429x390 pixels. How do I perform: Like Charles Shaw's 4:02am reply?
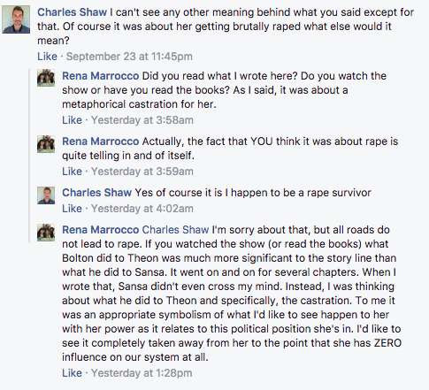[72, 209]
